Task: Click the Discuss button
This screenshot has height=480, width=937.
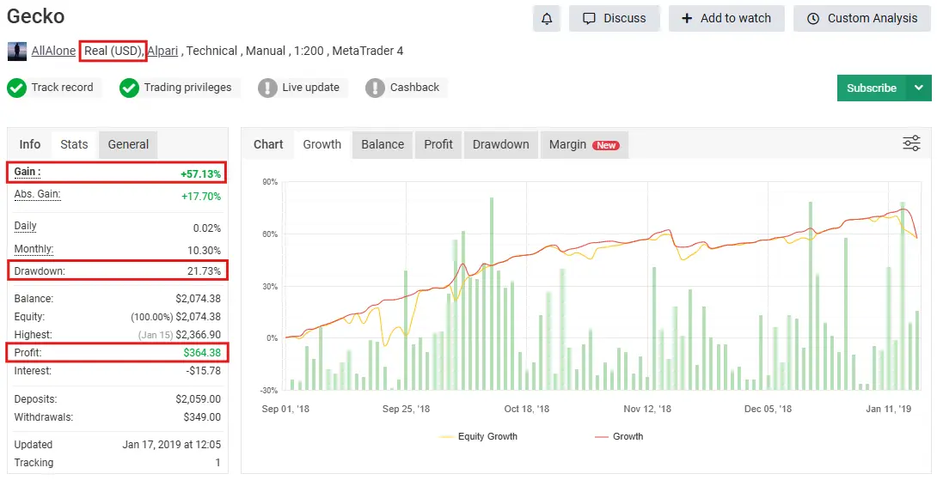Action: click(614, 18)
